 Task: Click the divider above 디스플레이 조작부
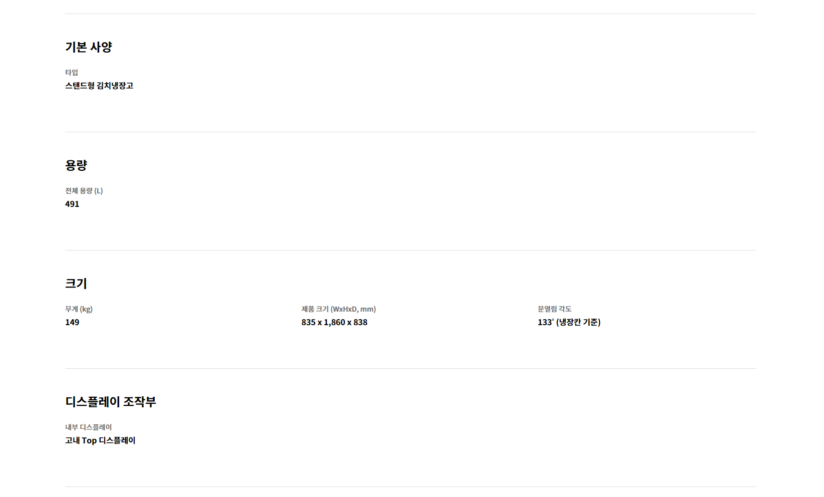[410, 369]
